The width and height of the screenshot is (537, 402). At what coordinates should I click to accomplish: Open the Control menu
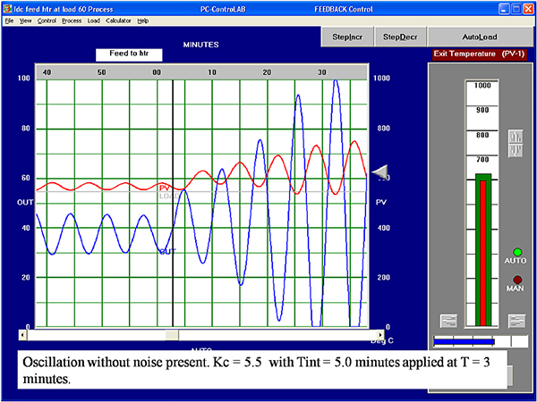tap(47, 21)
